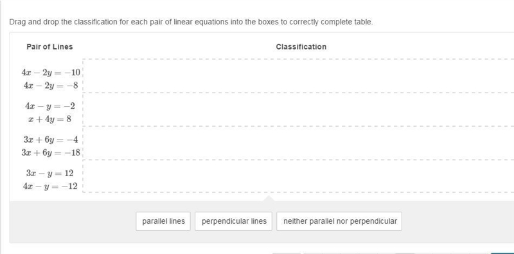Click the equation x + 4y = 8
This screenshot has height=254, width=514.
tap(50, 119)
